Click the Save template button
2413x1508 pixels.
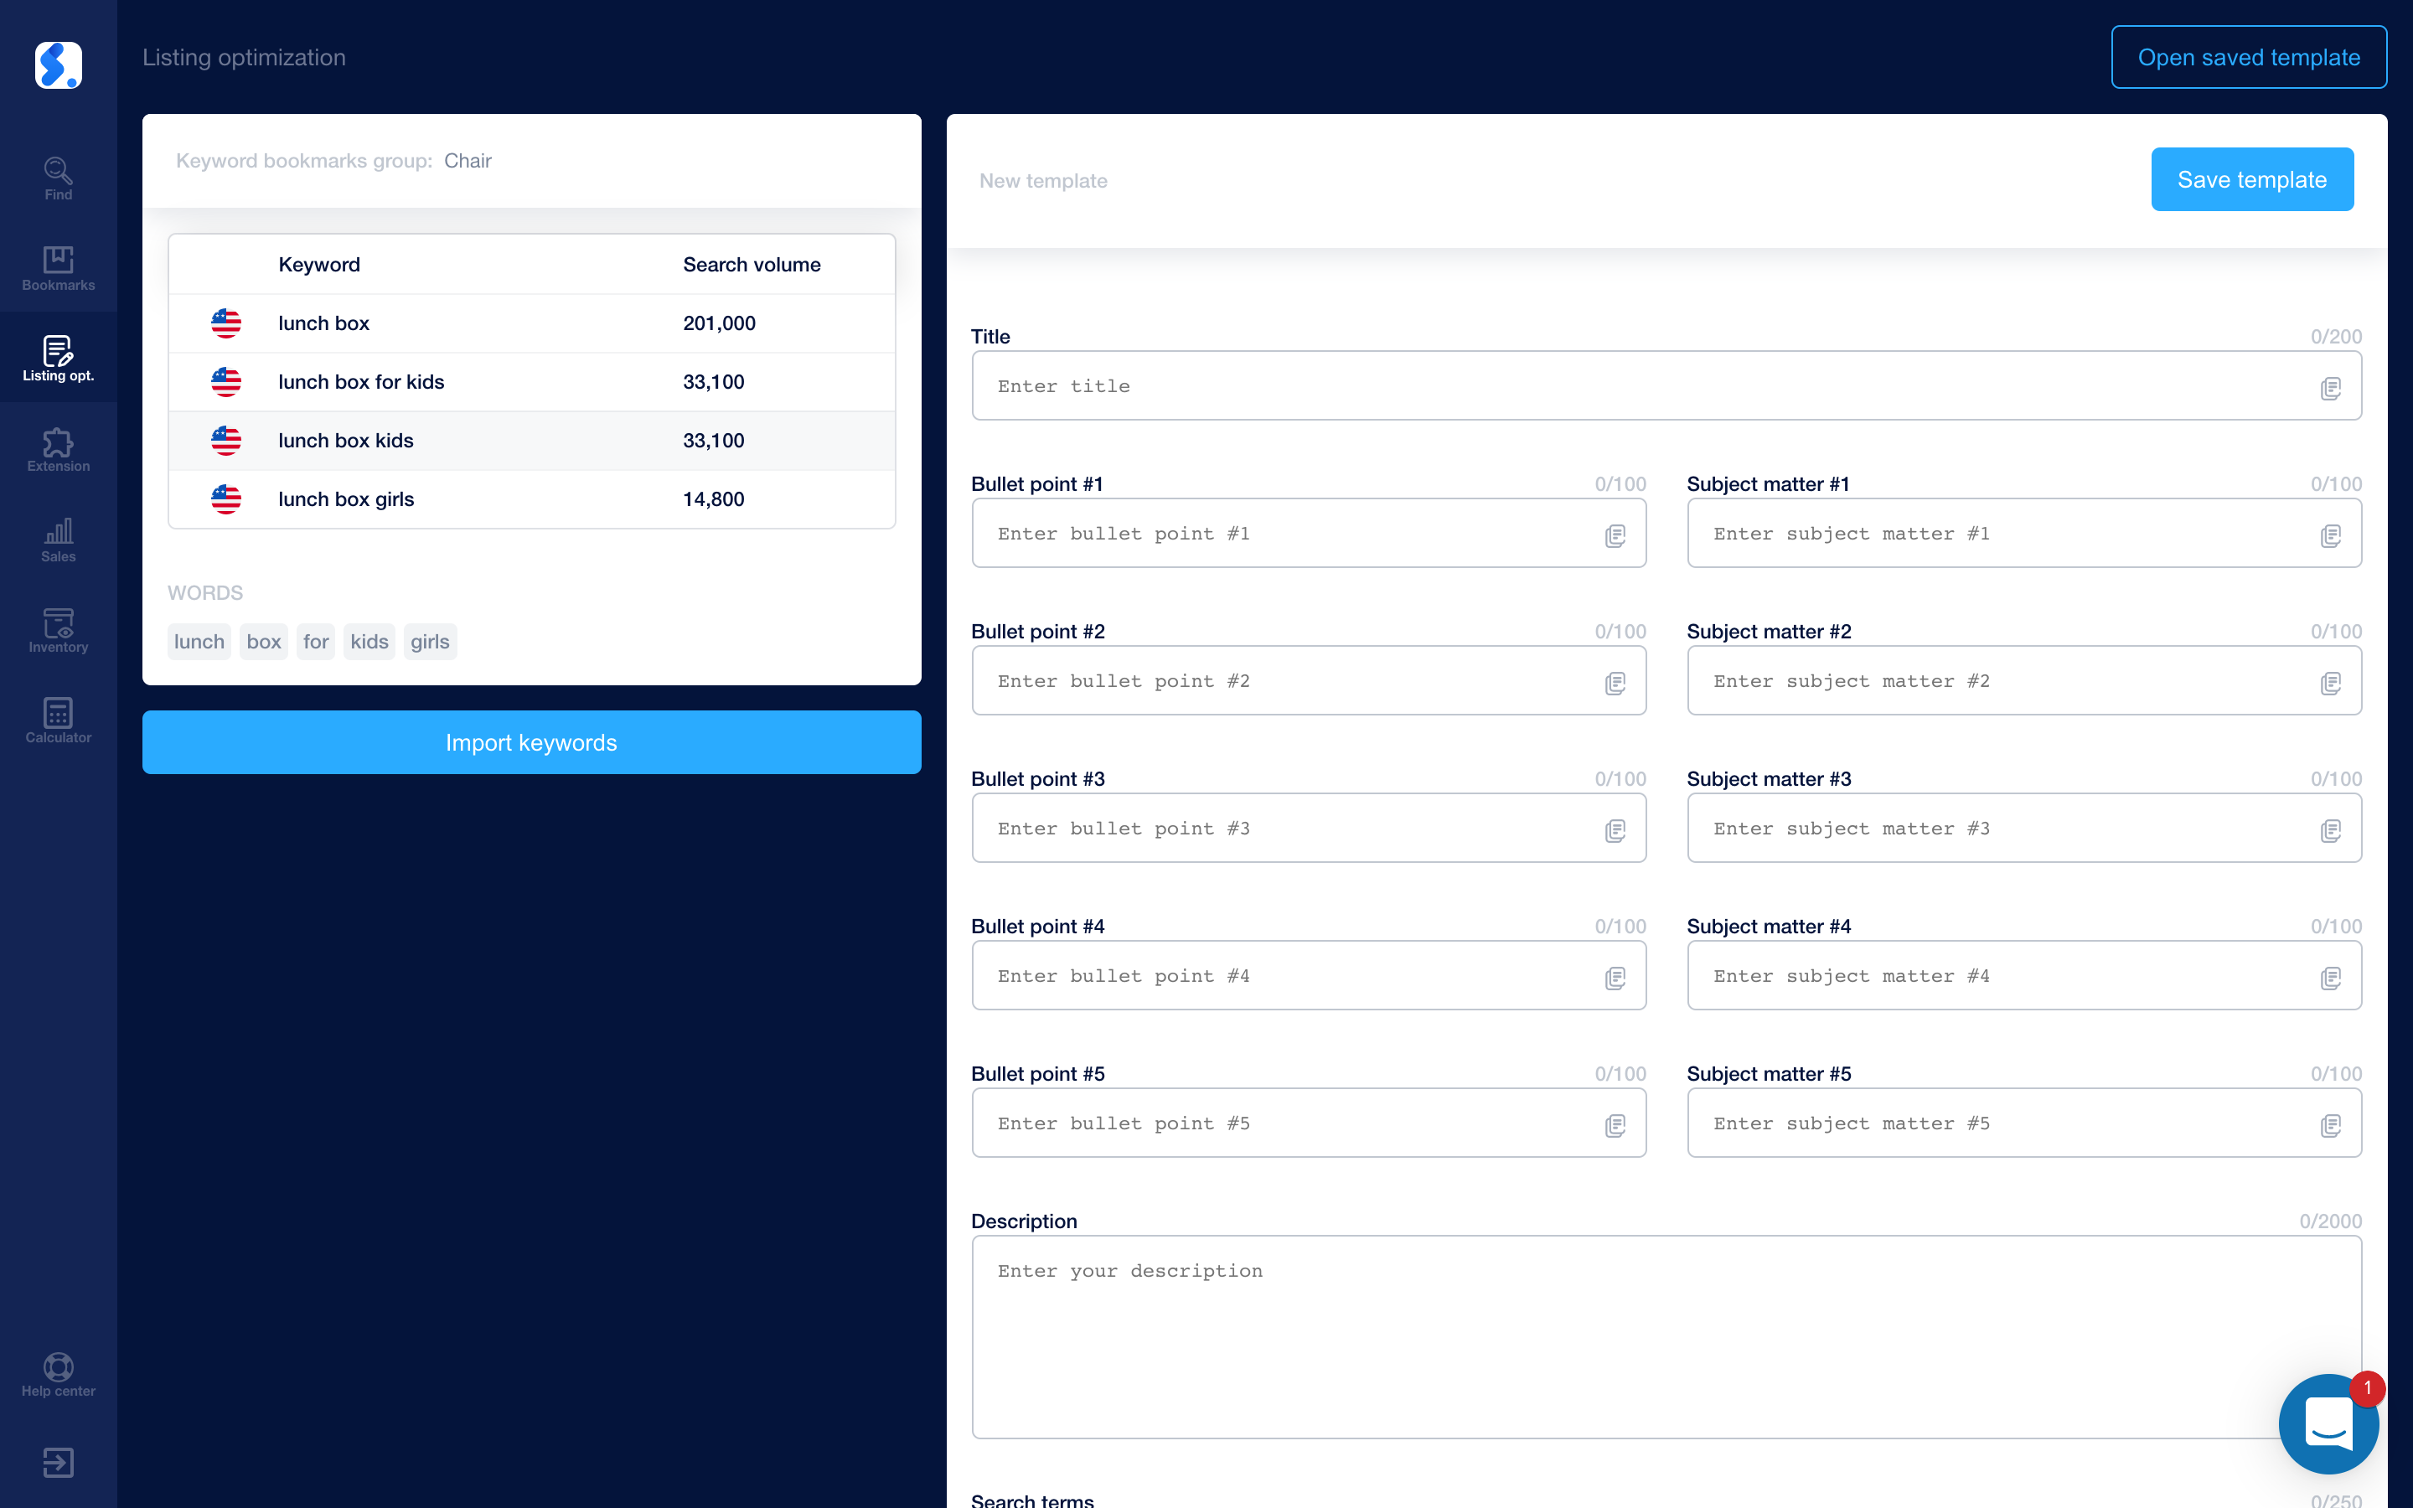click(x=2251, y=179)
